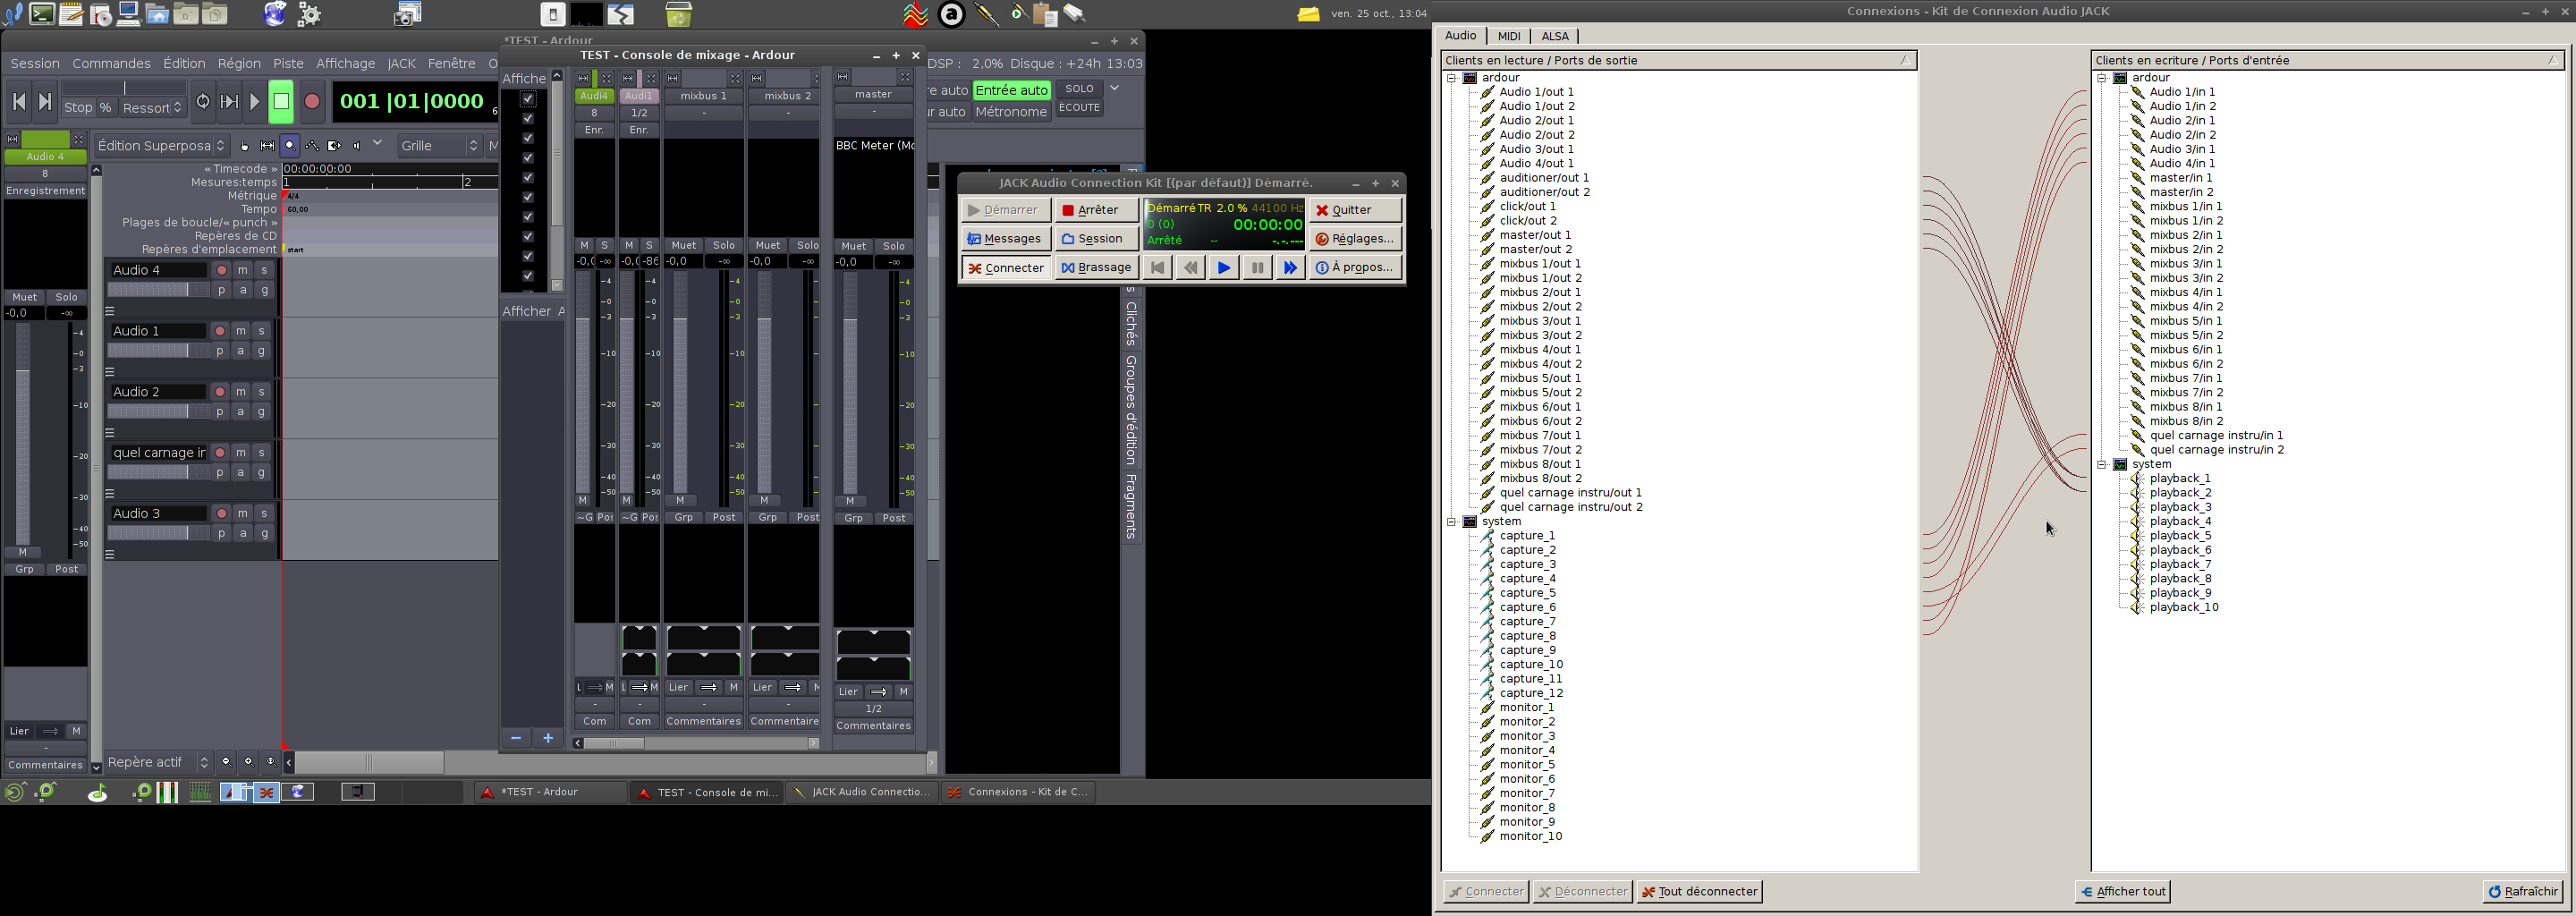Toggle the first Affiche checkbox in mixer
This screenshot has width=2576, height=916.
click(x=528, y=99)
